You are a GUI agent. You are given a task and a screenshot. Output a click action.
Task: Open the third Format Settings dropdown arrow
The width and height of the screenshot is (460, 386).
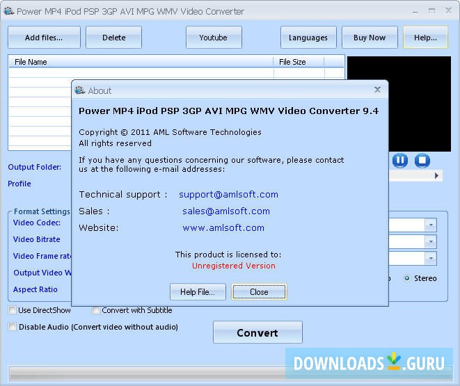click(431, 259)
